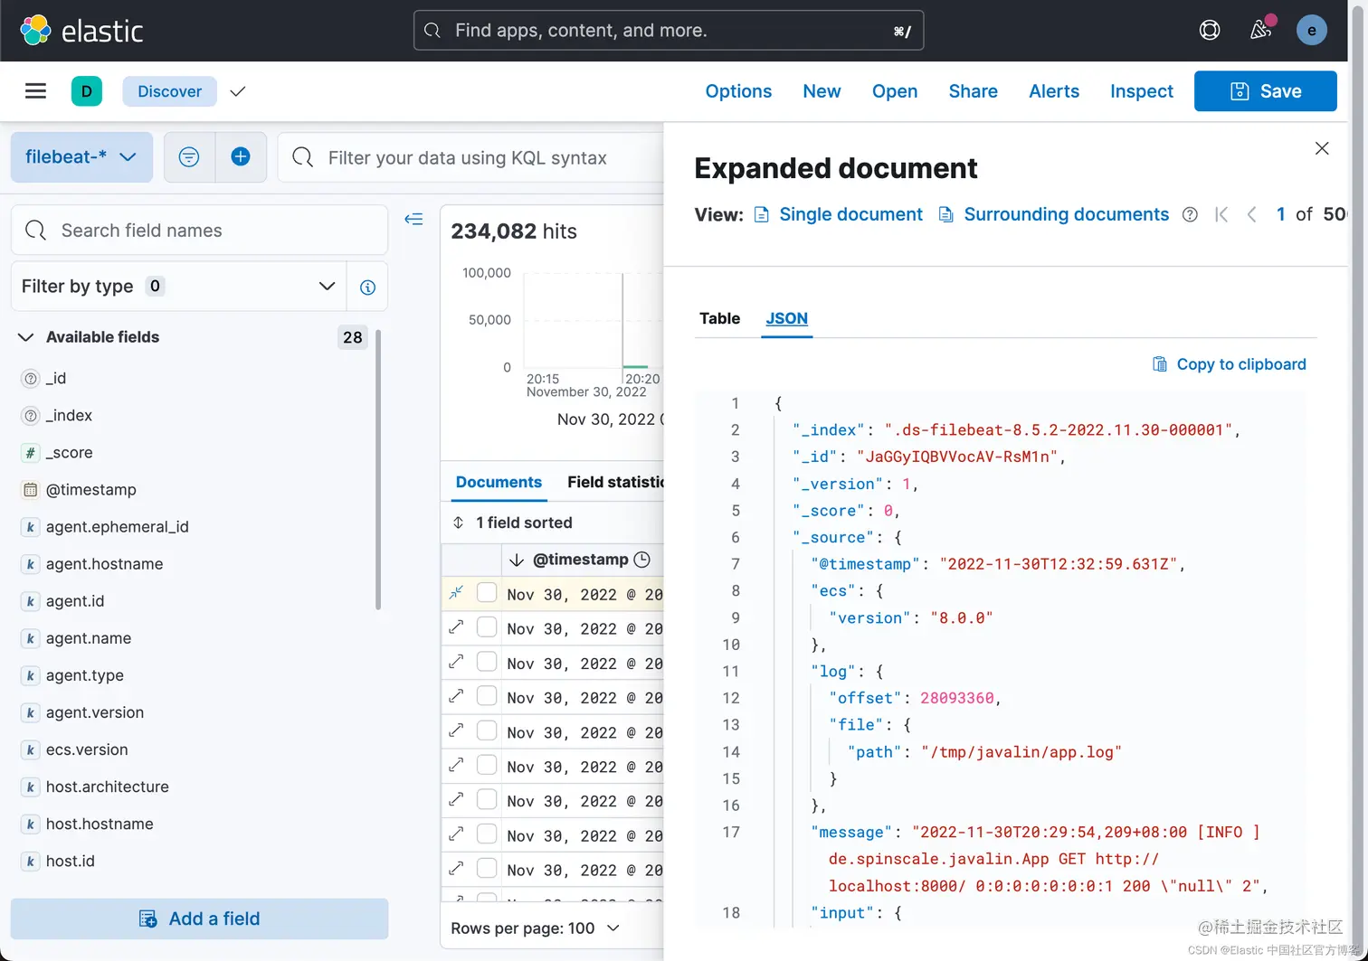Select the Field statistics tab
The height and width of the screenshot is (961, 1368).
615,482
